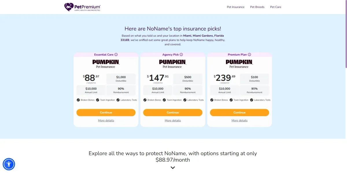Open the accessibility widget icon

tap(9, 164)
